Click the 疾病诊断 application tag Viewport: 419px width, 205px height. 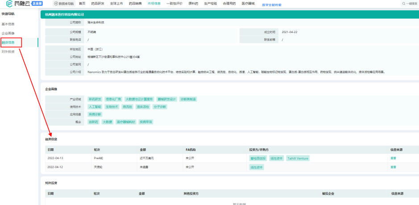coord(95,114)
